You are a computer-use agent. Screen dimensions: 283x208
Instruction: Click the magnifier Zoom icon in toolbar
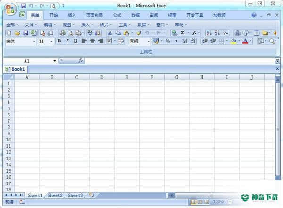click(272, 41)
